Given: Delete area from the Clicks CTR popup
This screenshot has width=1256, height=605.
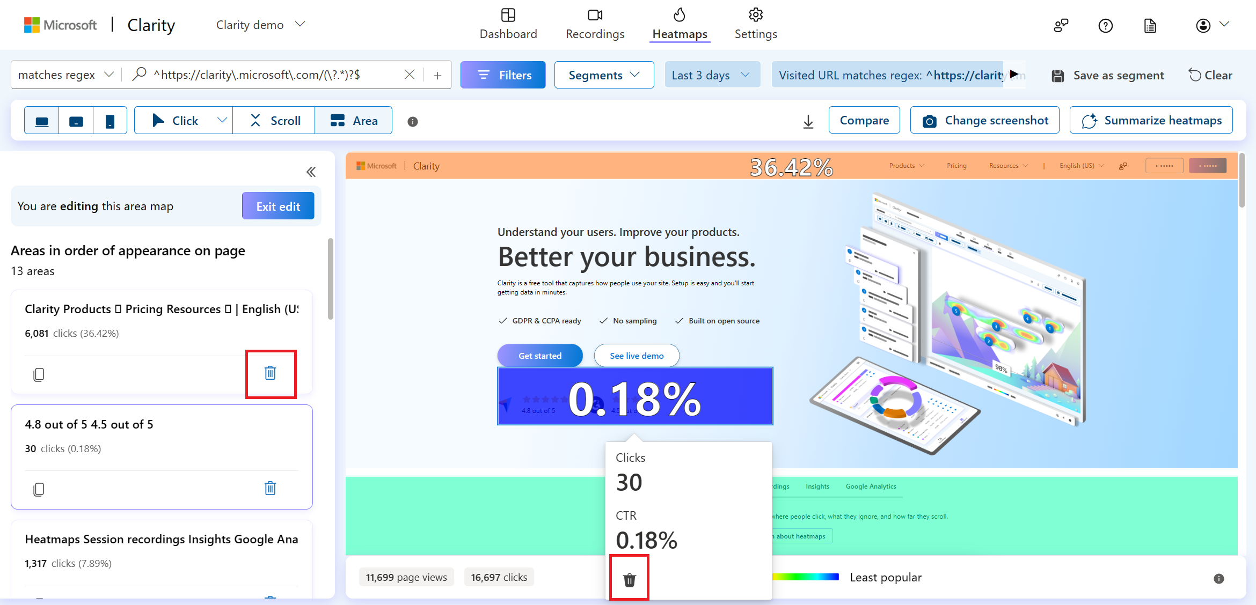Looking at the screenshot, I should [630, 579].
